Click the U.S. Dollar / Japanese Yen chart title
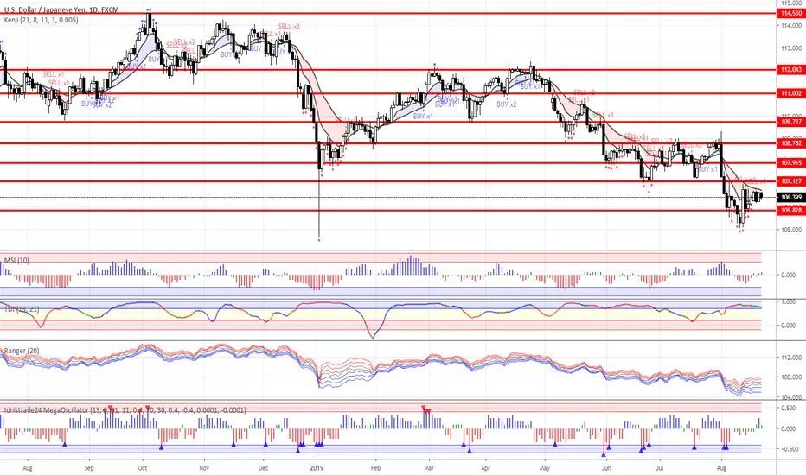The width and height of the screenshot is (806, 475). click(x=61, y=9)
